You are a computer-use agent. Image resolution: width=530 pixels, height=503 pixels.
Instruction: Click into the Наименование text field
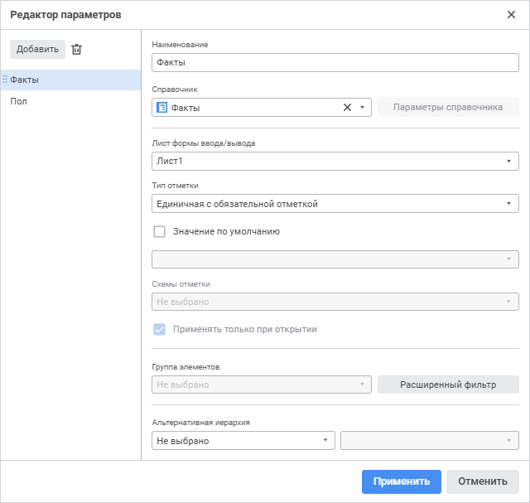click(335, 62)
